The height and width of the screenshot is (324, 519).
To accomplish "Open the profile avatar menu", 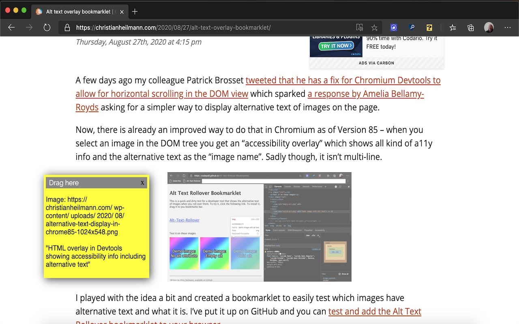I will click(489, 28).
